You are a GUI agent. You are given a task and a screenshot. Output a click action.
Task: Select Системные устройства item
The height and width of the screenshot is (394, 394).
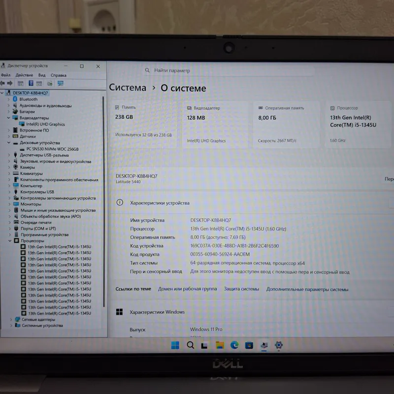point(42,326)
